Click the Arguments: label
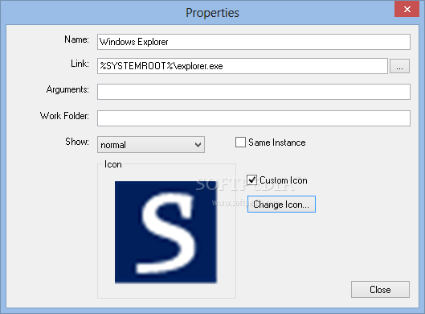Viewport: 425px width, 314px height. point(67,89)
